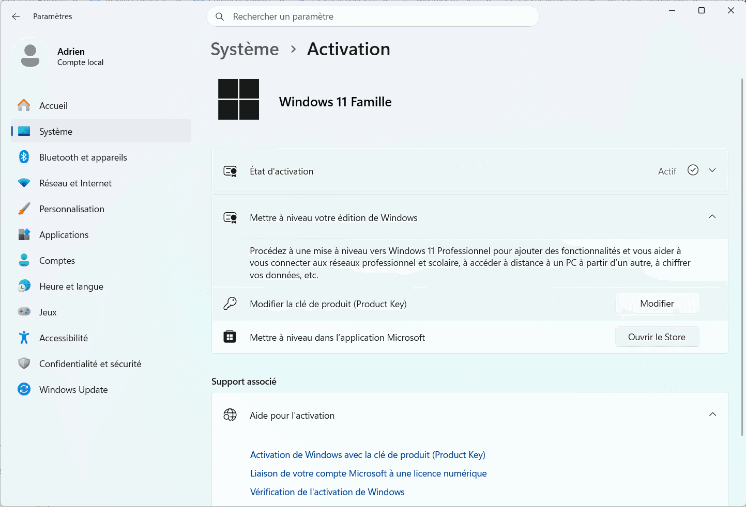Click the product key icon
Viewport: 746px width, 507px height.
230,304
